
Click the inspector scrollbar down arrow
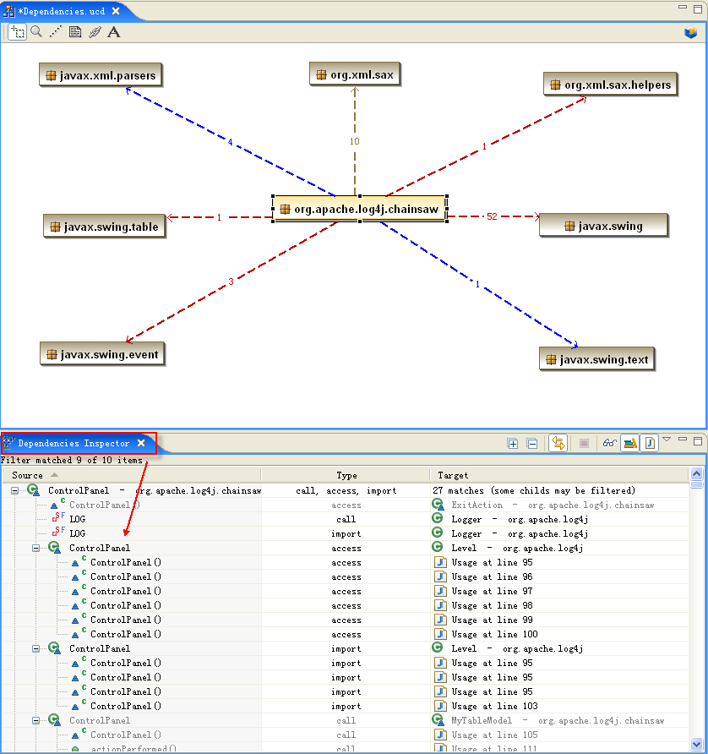pyautogui.click(x=696, y=745)
